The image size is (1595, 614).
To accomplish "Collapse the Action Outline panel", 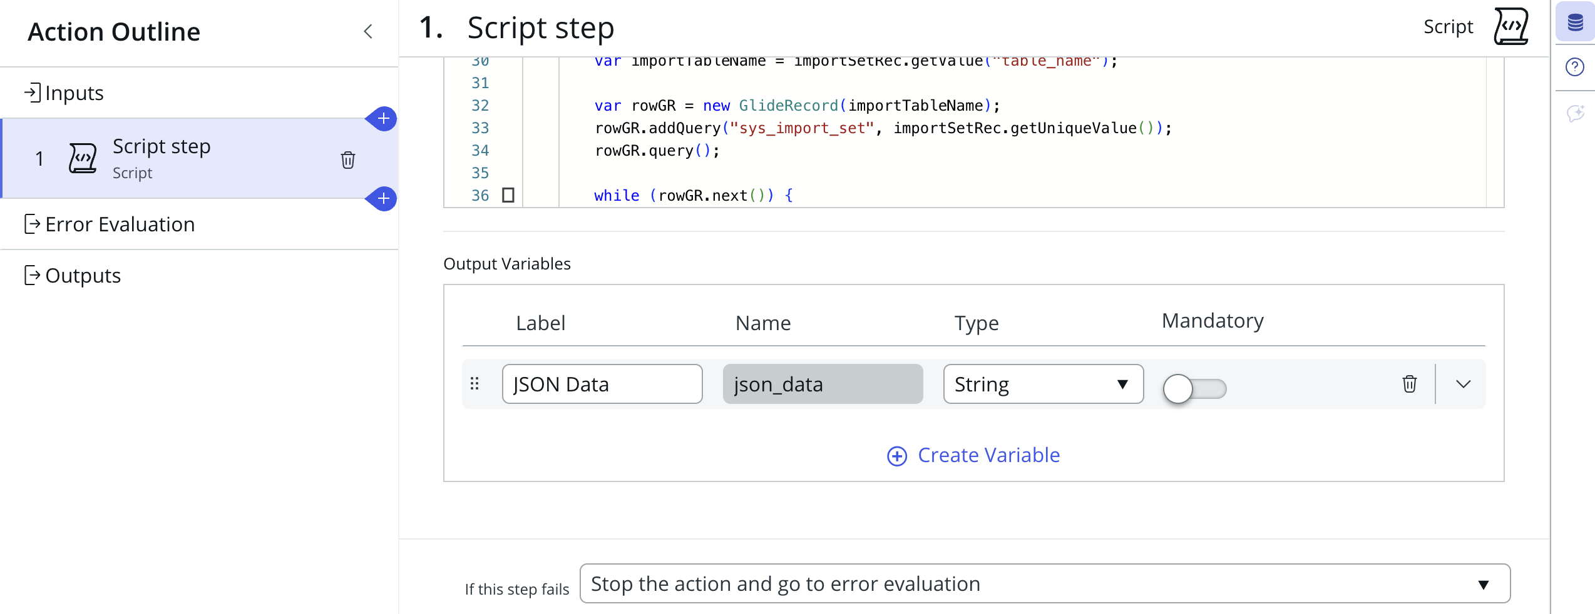I will pyautogui.click(x=368, y=32).
